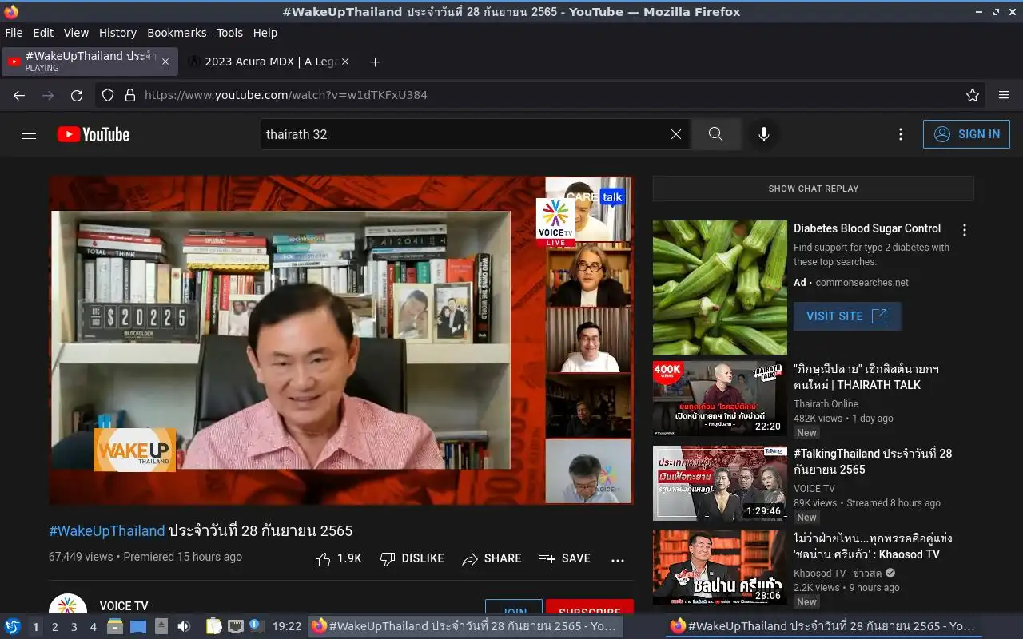
Task: Open the Edit menu
Action: coord(43,33)
